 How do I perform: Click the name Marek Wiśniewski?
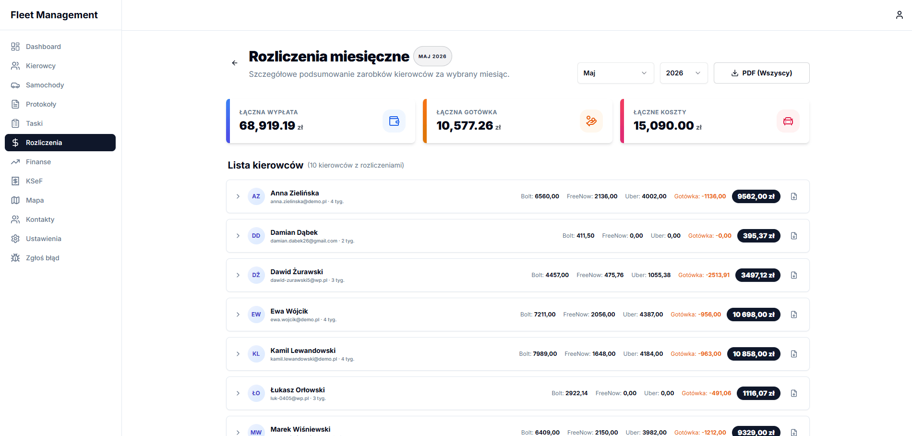pyautogui.click(x=300, y=429)
